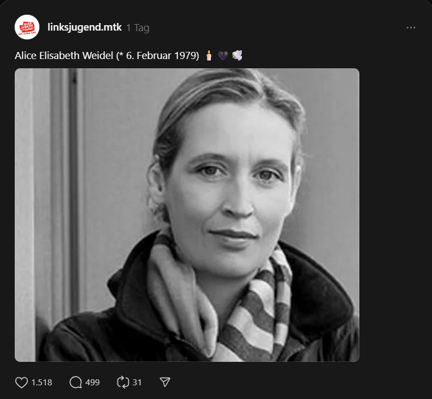
Task: Click the purple heart emoji in caption
Action: [223, 56]
